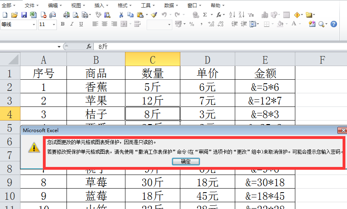
Task: Open the 编辑 menu
Action: point(54,5)
